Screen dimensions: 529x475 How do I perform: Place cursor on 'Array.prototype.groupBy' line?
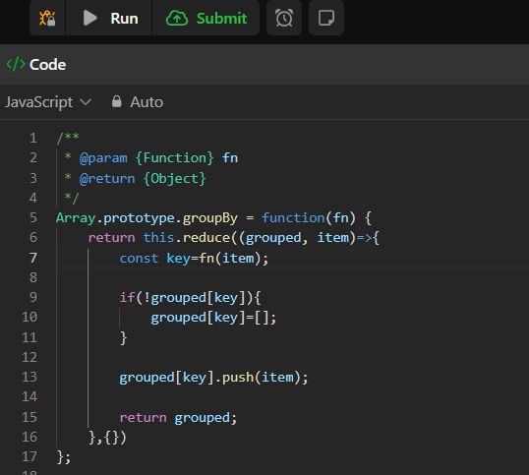pyautogui.click(x=213, y=218)
